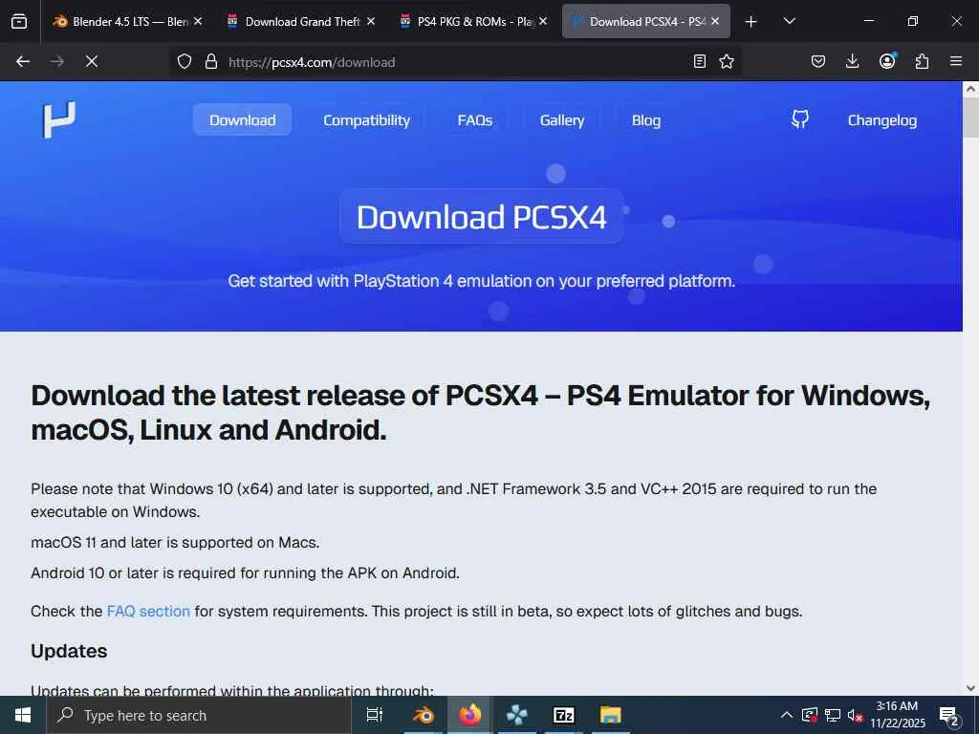Expand the list all tabs chevron

pyautogui.click(x=789, y=21)
